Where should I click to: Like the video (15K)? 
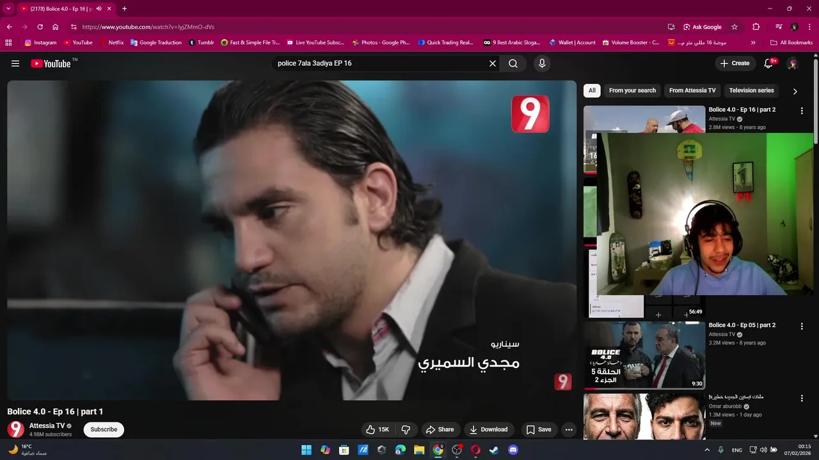point(378,429)
